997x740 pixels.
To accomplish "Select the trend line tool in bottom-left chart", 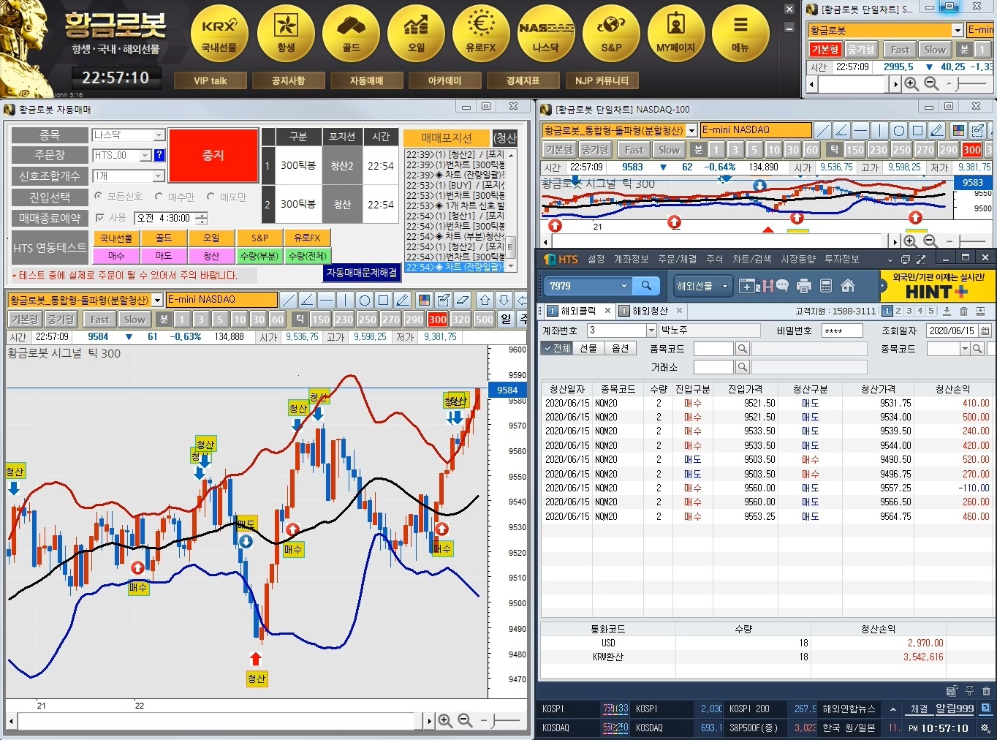I will (289, 300).
